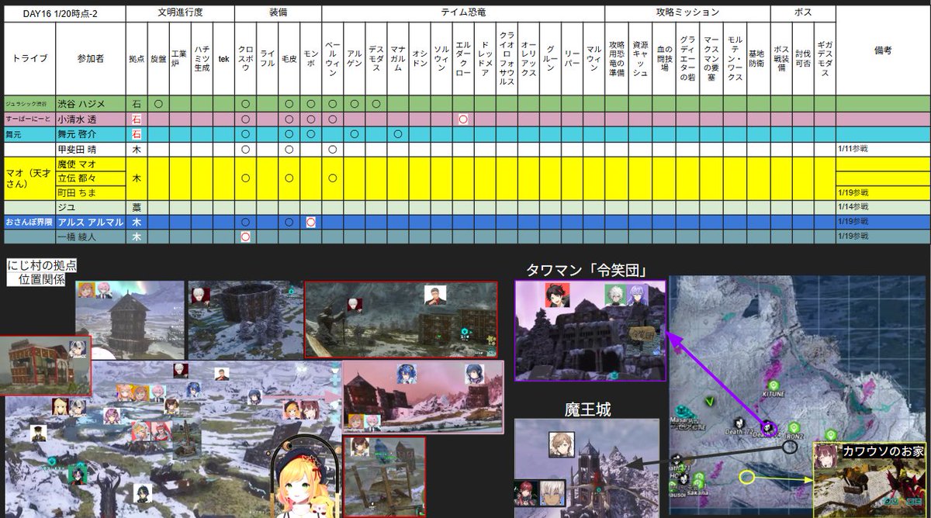
Task: Select avatar beside カワウソのお家 label
Action: coord(827,458)
